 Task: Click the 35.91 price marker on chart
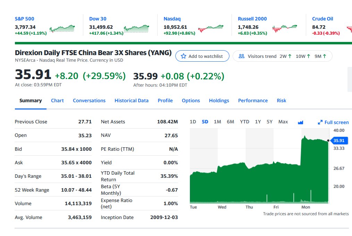[339, 140]
